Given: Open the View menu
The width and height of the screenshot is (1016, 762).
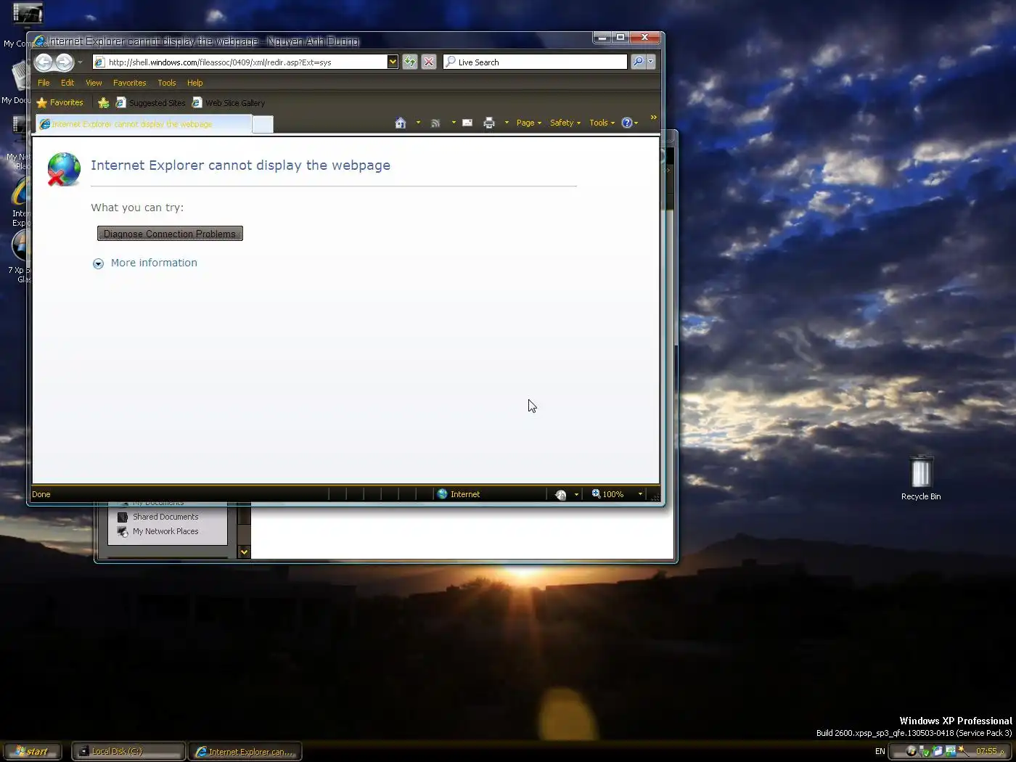Looking at the screenshot, I should pyautogui.click(x=94, y=83).
